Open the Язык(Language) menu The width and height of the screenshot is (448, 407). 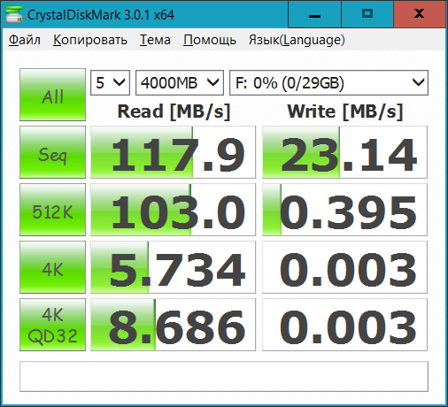pyautogui.click(x=297, y=40)
